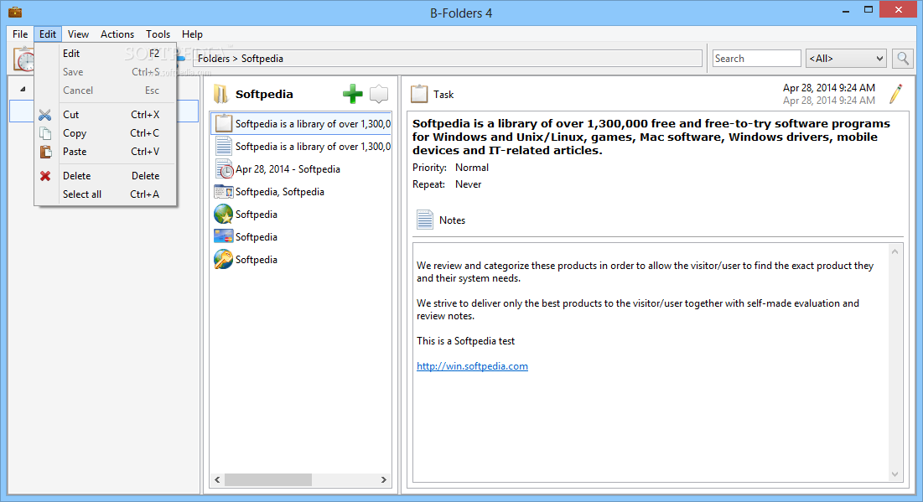Image resolution: width=923 pixels, height=502 pixels.
Task: Choose Edit F2 from the Edit menu
Action: pos(106,54)
